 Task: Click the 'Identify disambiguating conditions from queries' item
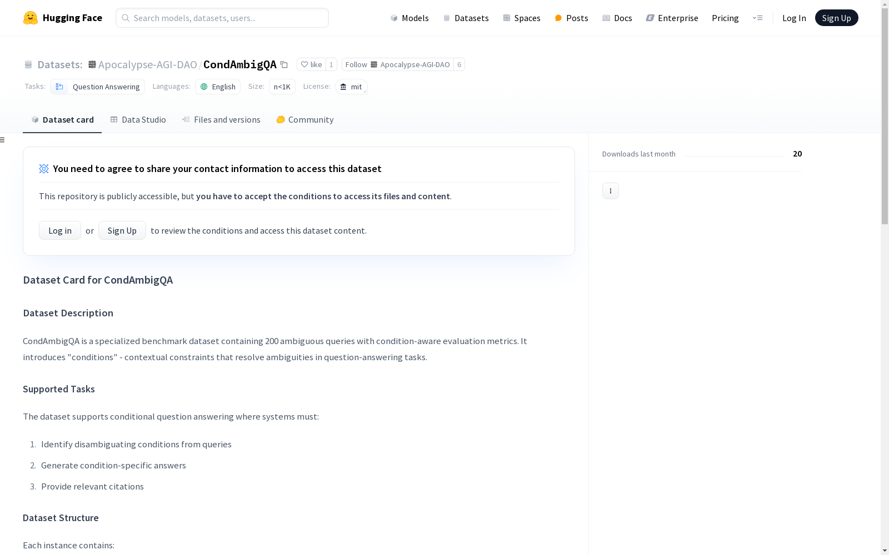136,444
